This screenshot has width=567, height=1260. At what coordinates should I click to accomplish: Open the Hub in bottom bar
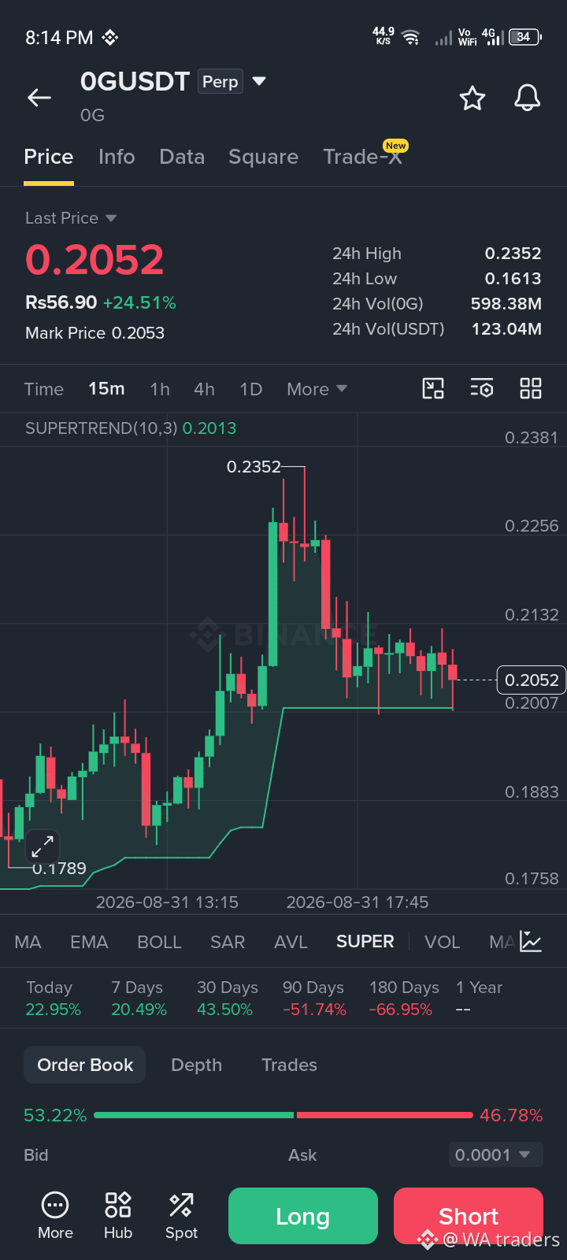coord(118,1216)
